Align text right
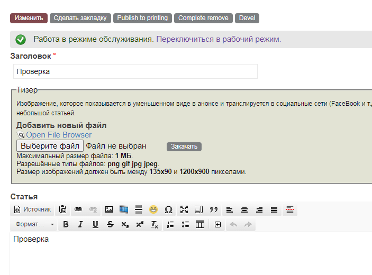 (x=259, y=209)
